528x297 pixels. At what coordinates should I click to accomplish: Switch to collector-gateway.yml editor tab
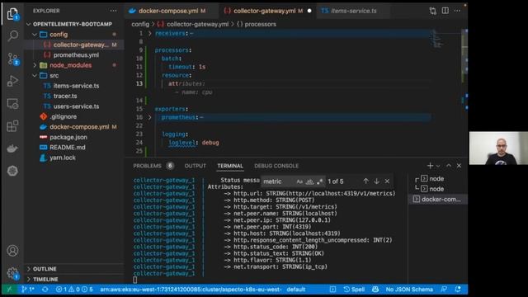click(267, 11)
